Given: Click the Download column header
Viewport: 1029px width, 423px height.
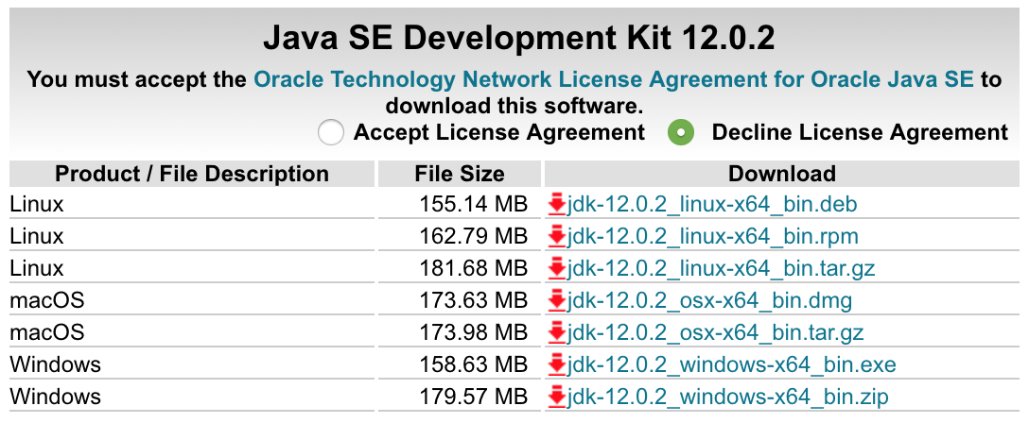Looking at the screenshot, I should coord(781,174).
